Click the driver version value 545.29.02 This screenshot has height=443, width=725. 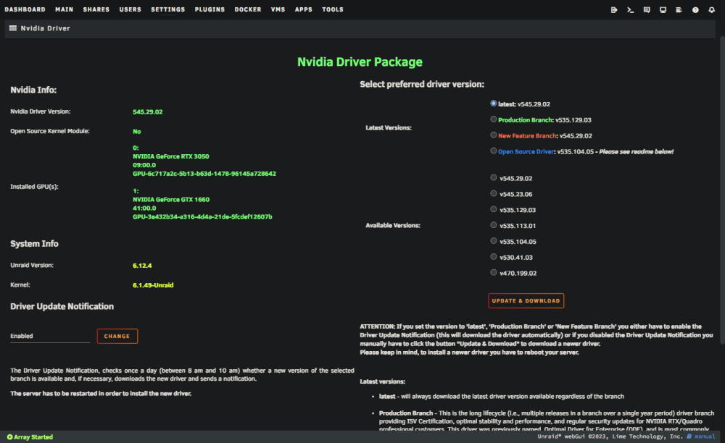[147, 111]
